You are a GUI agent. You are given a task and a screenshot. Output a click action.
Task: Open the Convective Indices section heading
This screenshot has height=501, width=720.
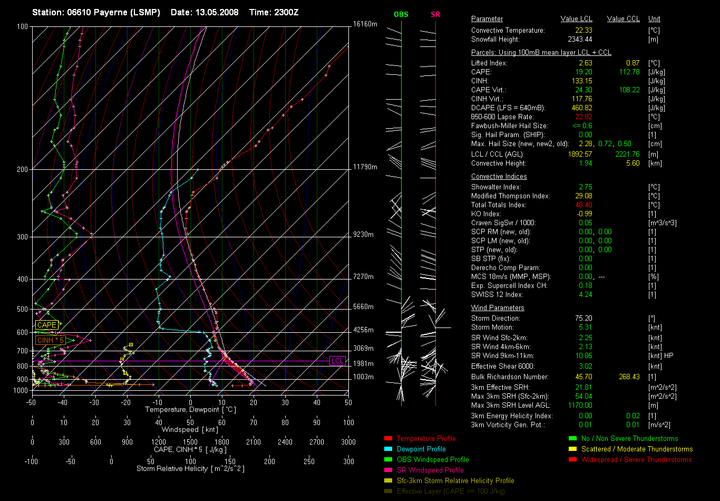[x=499, y=177]
